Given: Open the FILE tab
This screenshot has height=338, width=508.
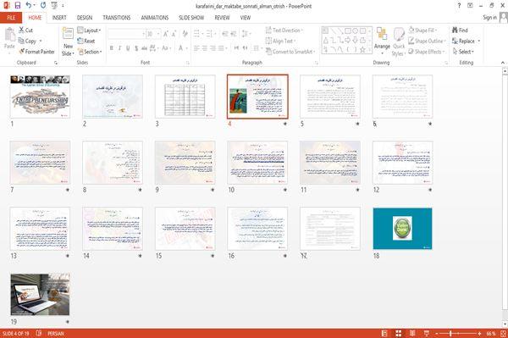Looking at the screenshot, I should pos(11,18).
